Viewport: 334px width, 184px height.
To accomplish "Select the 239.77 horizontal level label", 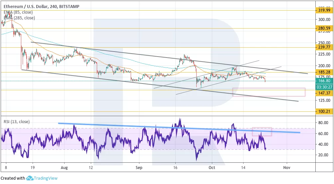I will 324,47.
